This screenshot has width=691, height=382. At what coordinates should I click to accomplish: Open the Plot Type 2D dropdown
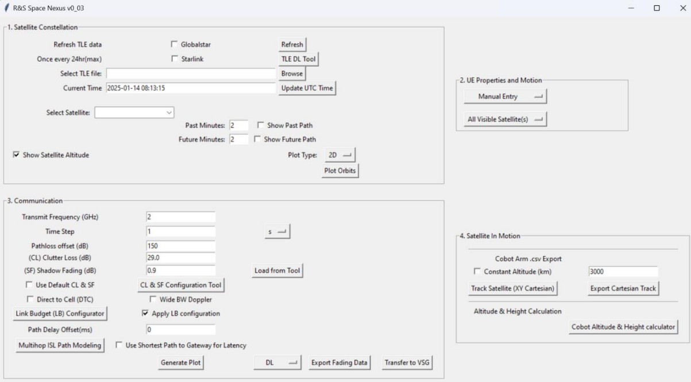340,155
